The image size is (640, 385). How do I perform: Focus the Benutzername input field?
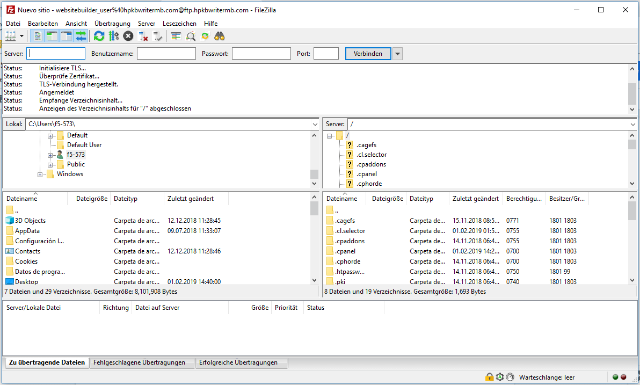click(166, 54)
